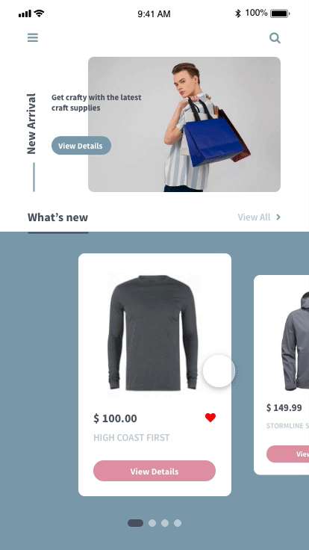The height and width of the screenshot is (550, 309).
Task: Select the third carousel page dot
Action: coord(165,523)
